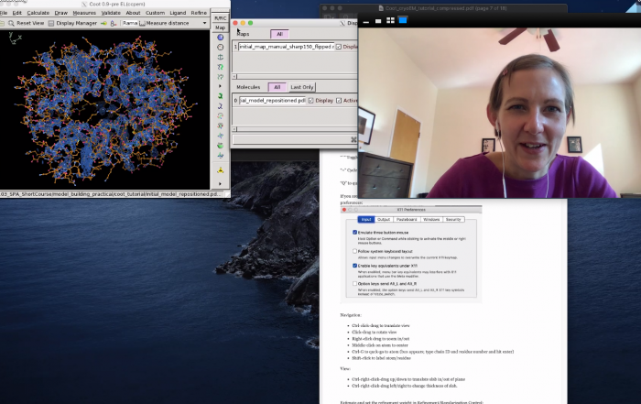Click the minimize bar icon in video window

click(366, 22)
